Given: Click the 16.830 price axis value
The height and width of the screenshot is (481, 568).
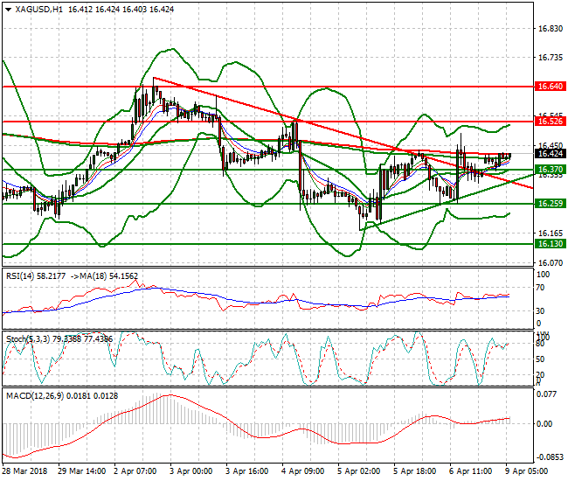Looking at the screenshot, I should pyautogui.click(x=551, y=29).
